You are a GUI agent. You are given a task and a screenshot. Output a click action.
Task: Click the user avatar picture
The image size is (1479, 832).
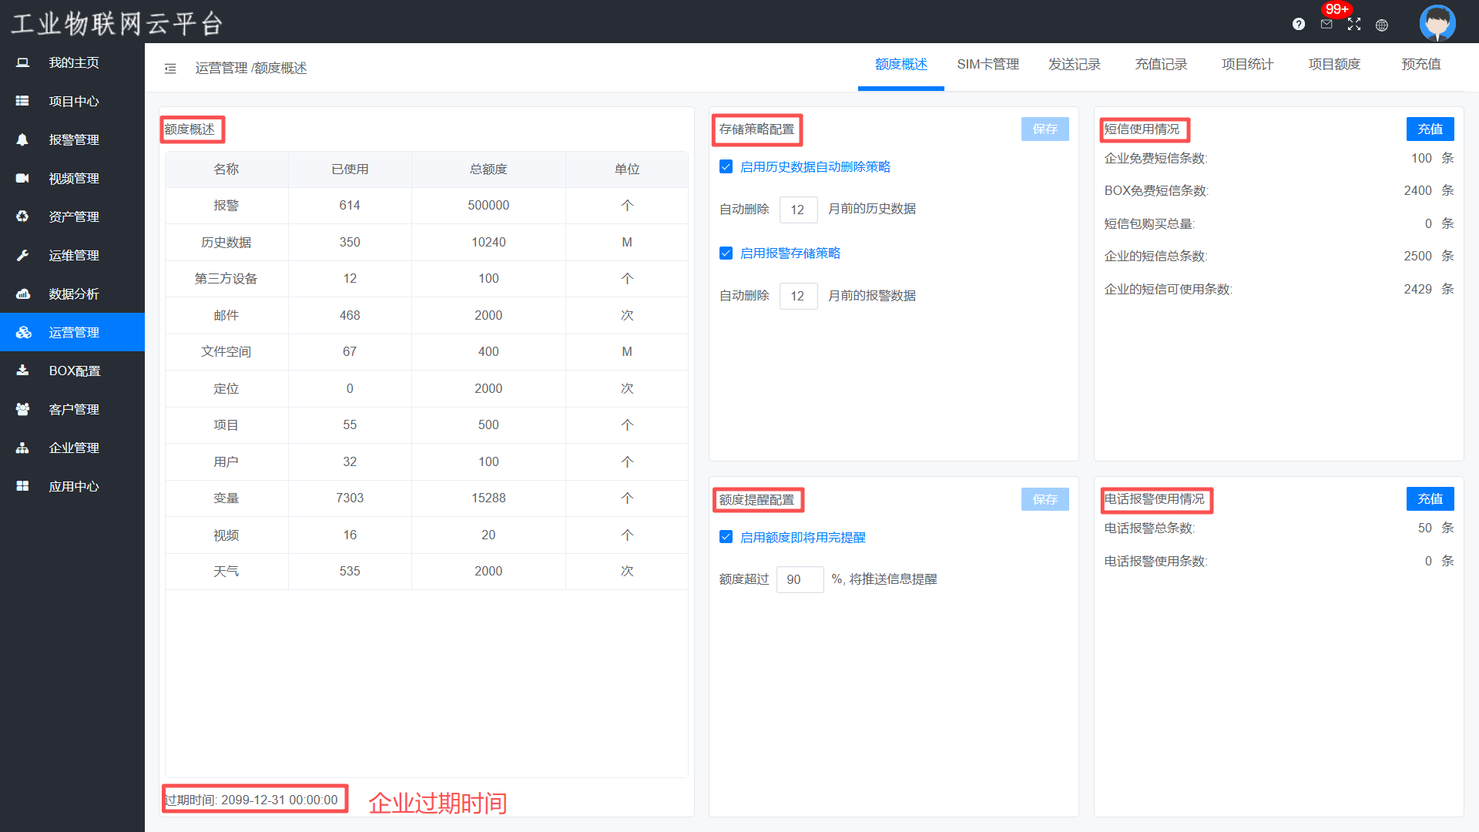point(1437,22)
